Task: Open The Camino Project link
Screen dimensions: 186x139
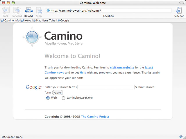Action: pos(95,117)
